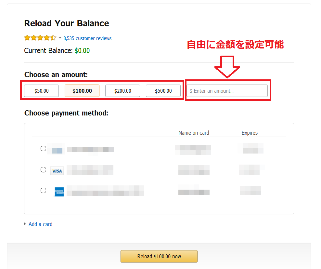321x269 pixels.
Task: Choose the $100.00 amount
Action: (82, 91)
